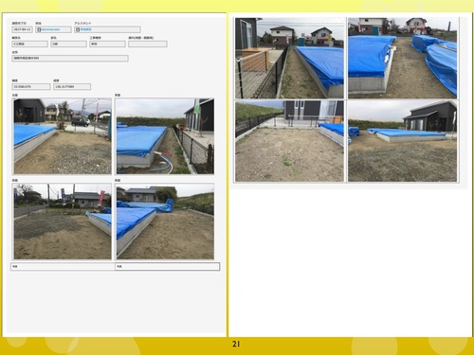Open the photo of the narrow strip beside the wooden deck

point(289,59)
